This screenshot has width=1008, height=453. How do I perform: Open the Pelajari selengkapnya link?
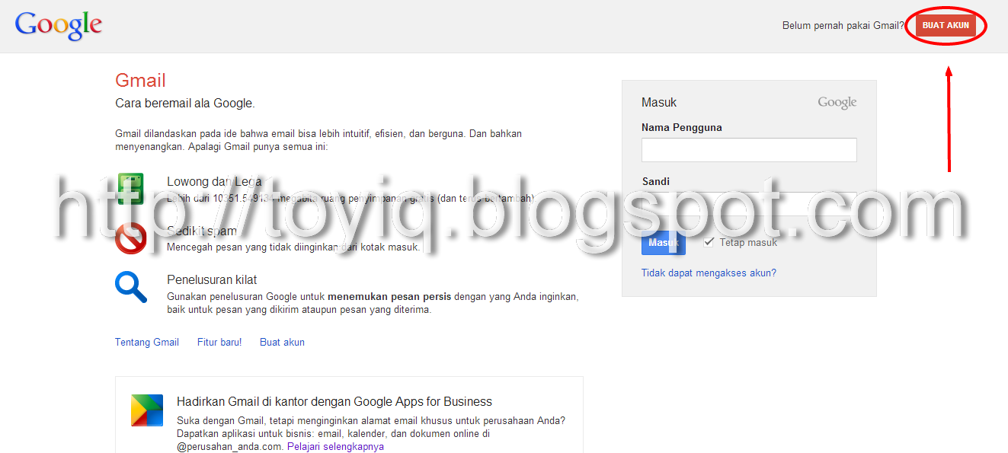tap(335, 447)
